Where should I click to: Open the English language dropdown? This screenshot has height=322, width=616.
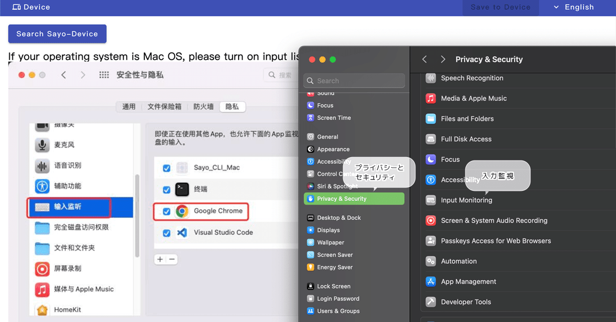click(574, 7)
